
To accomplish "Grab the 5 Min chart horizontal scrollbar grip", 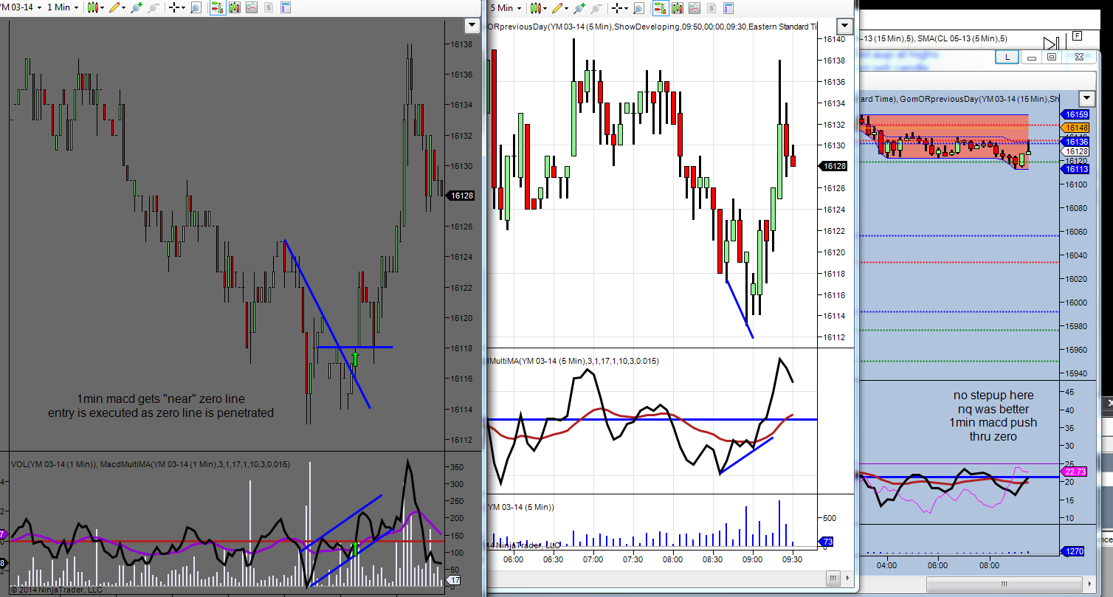I will tap(833, 578).
